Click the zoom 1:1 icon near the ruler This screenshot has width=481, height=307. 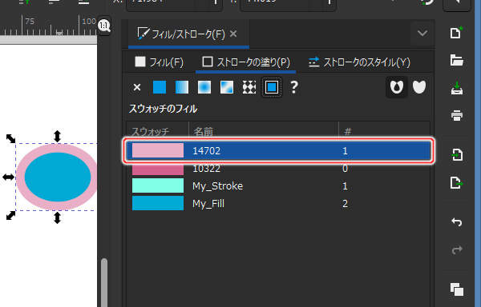(104, 26)
